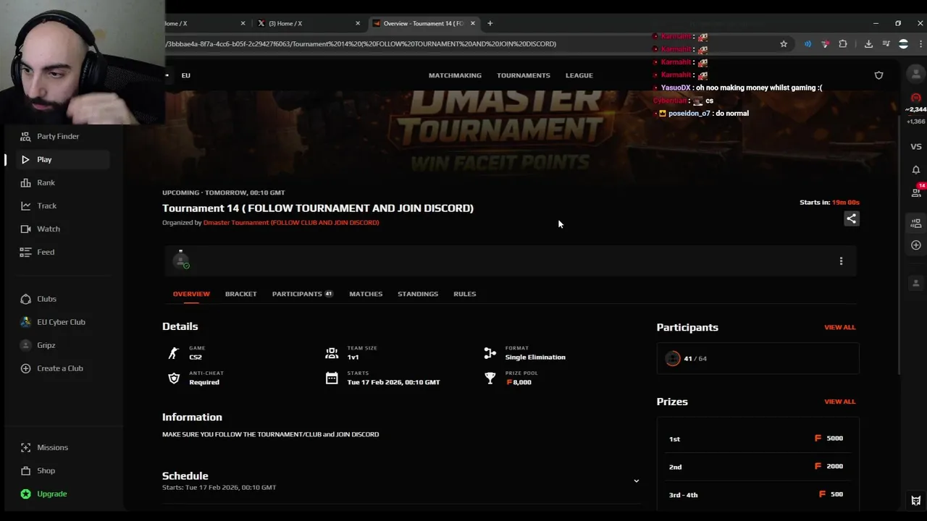Screen dimensions: 927x521
Task: Open a new browser tab
Action: coord(490,23)
